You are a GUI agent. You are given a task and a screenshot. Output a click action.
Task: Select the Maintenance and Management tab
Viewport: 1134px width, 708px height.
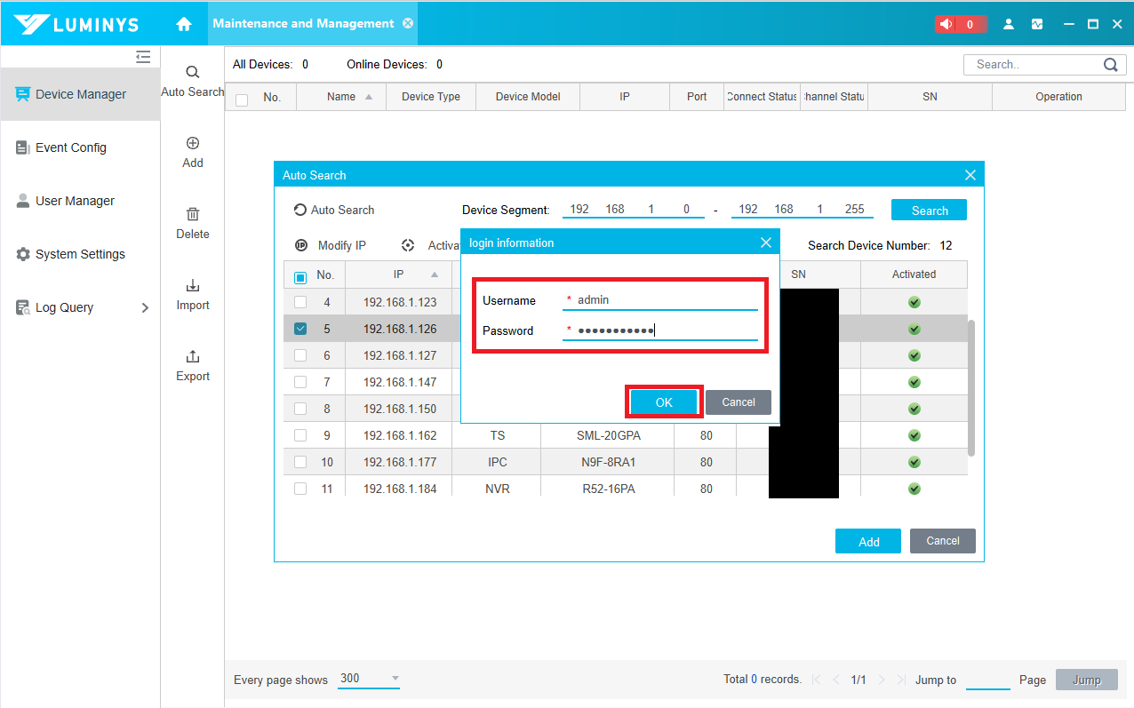point(303,24)
